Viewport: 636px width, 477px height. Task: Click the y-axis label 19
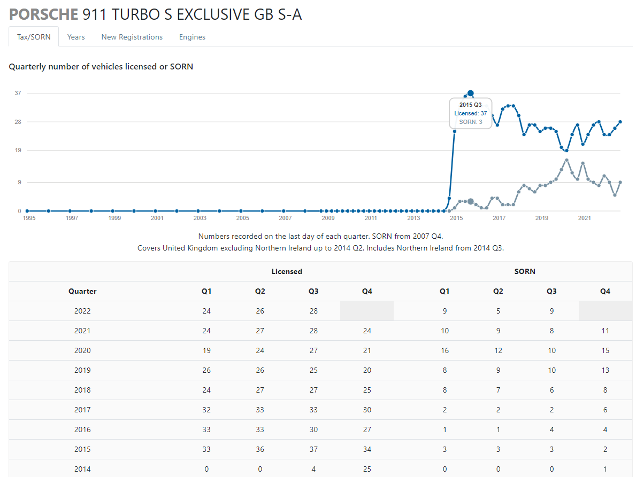18,150
